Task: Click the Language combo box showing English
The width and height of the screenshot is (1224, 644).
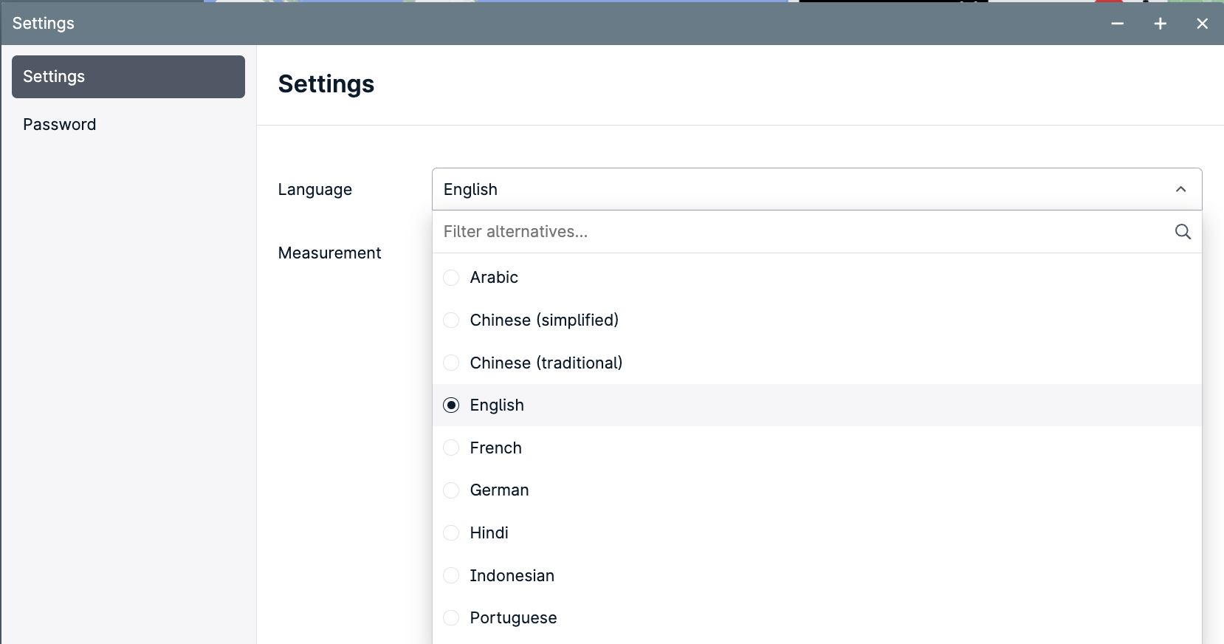Action: click(816, 189)
